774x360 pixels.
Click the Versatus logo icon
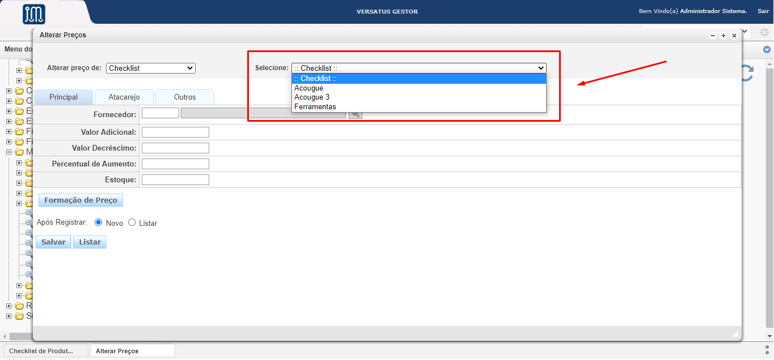(x=34, y=14)
